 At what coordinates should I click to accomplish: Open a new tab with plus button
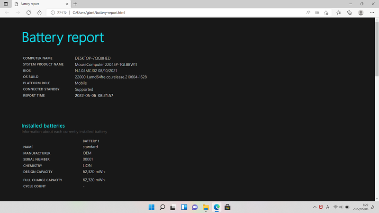point(75,4)
